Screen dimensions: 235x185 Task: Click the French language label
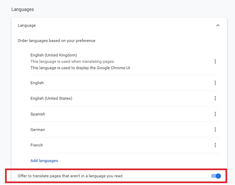pos(37,145)
